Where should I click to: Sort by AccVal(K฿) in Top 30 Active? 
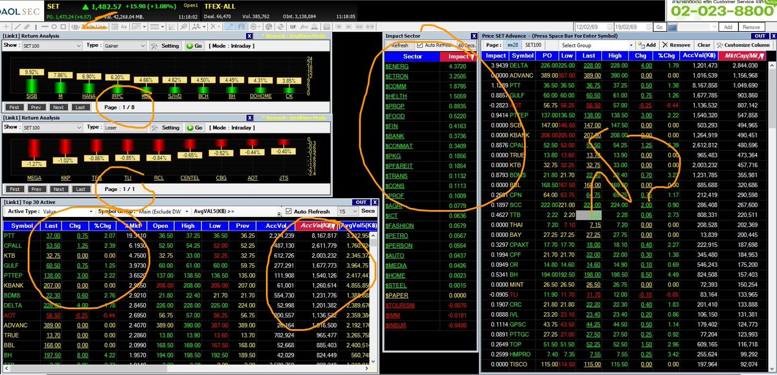pyautogui.click(x=317, y=225)
